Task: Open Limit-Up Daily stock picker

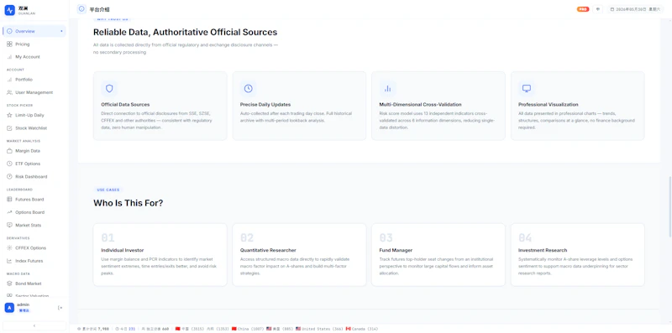Action: click(x=34, y=115)
